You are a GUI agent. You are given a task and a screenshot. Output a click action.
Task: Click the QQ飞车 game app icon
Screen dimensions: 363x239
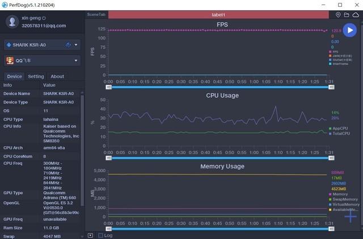(10, 61)
